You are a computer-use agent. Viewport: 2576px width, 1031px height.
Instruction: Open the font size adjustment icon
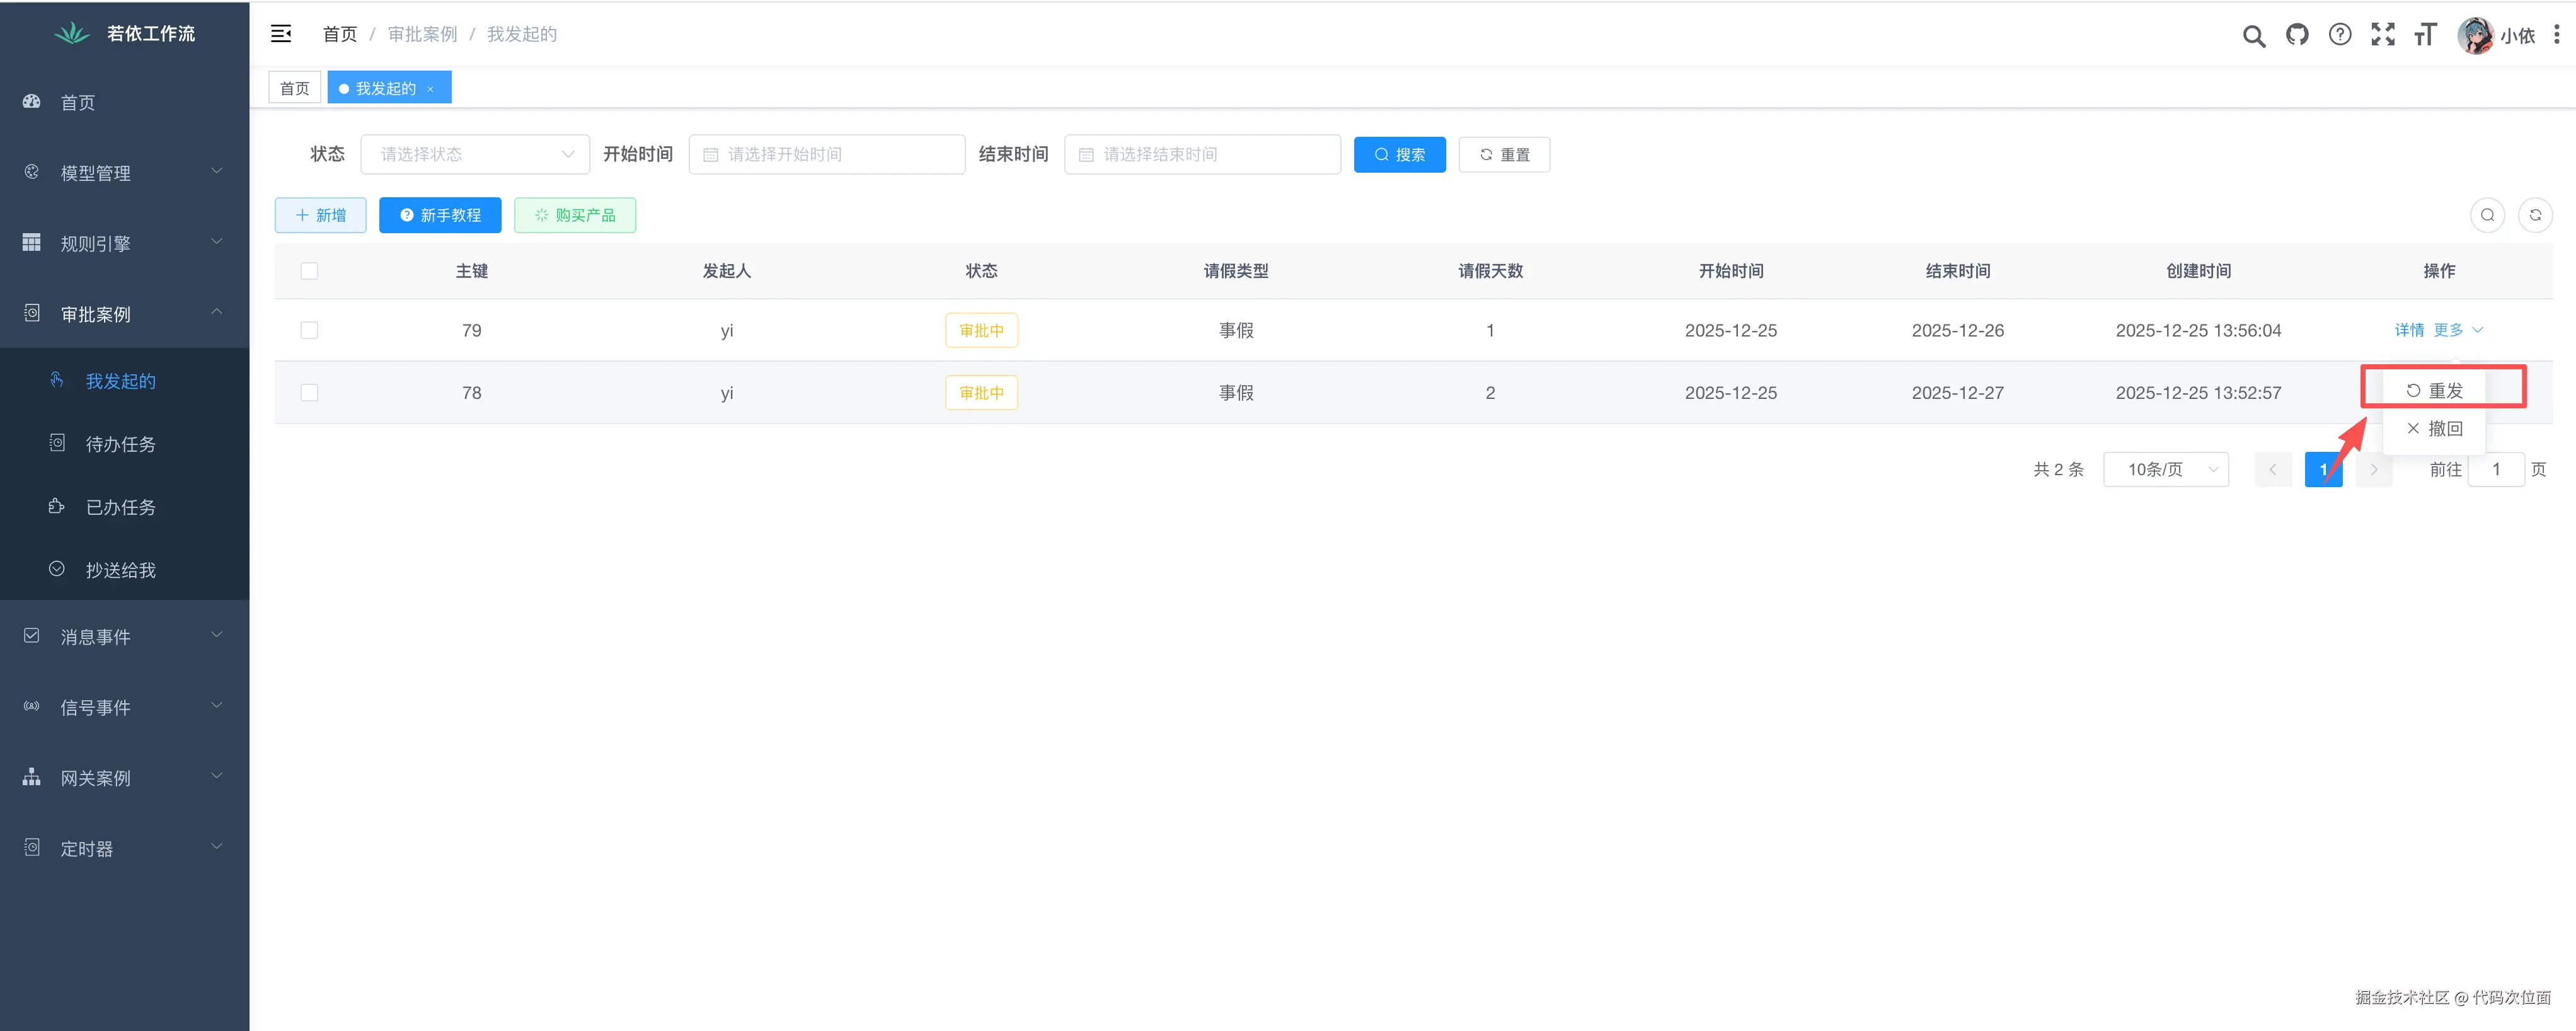[2425, 35]
